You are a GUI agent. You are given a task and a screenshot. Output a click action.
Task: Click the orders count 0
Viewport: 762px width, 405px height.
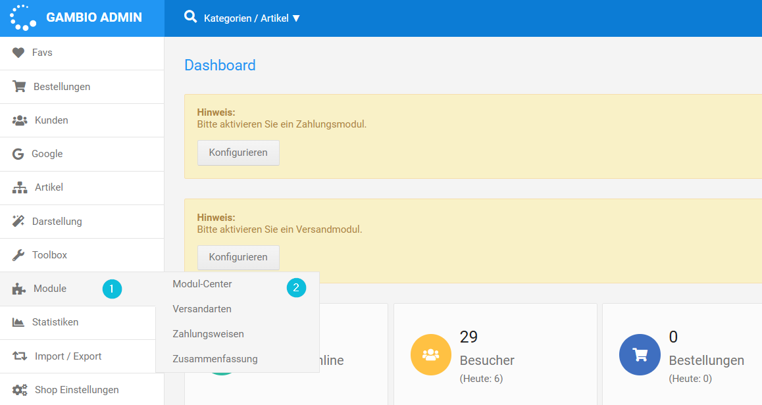(673, 337)
